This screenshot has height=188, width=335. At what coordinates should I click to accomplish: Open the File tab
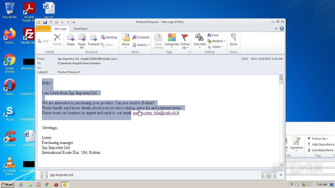tap(43, 29)
